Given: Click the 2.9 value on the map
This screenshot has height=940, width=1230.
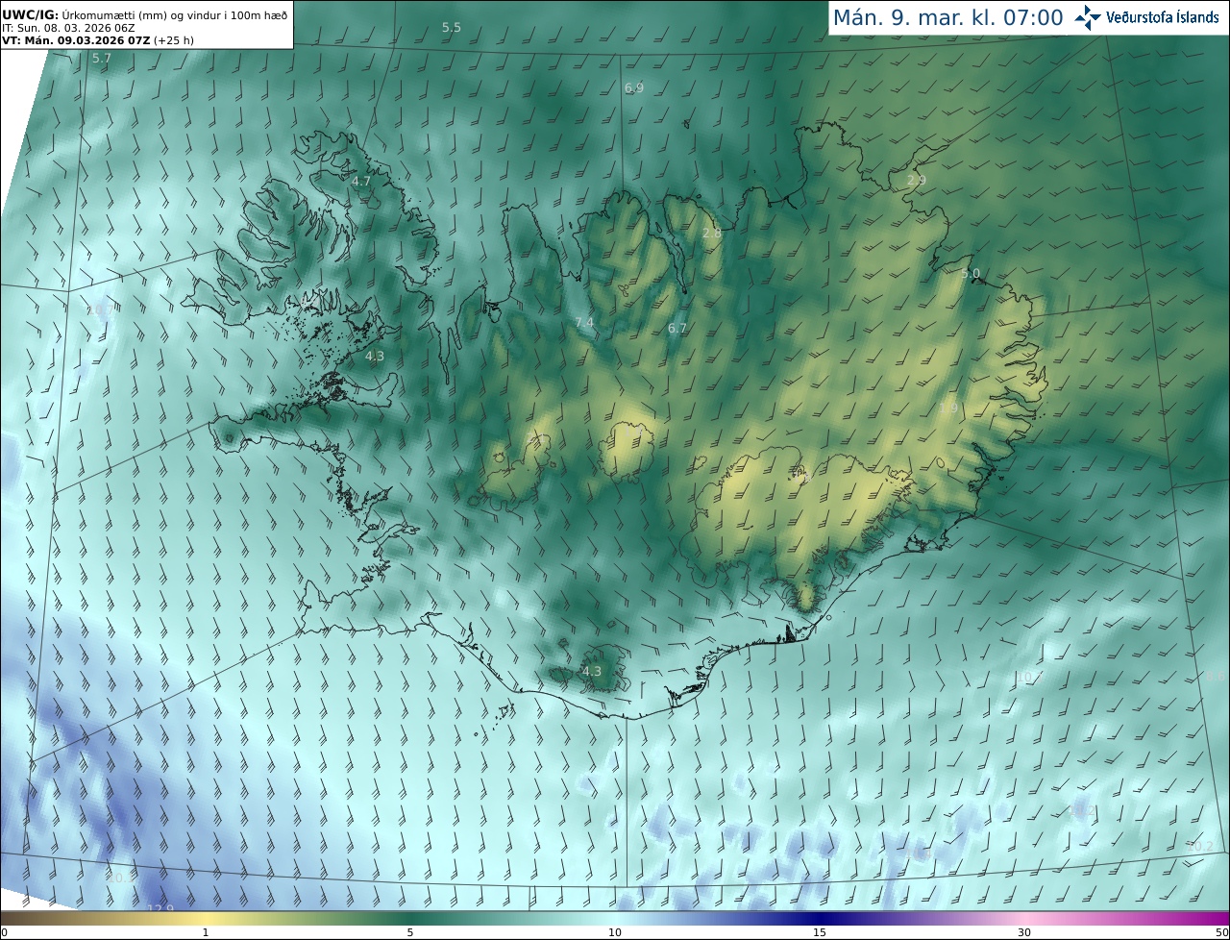Looking at the screenshot, I should click(917, 180).
